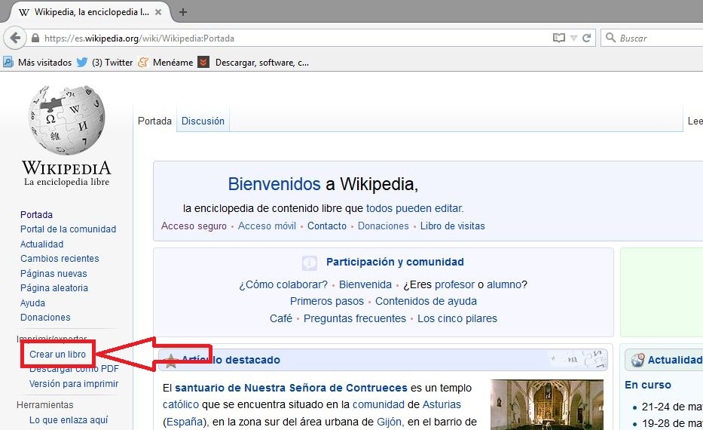Open Acceso seguro link

pyautogui.click(x=194, y=226)
